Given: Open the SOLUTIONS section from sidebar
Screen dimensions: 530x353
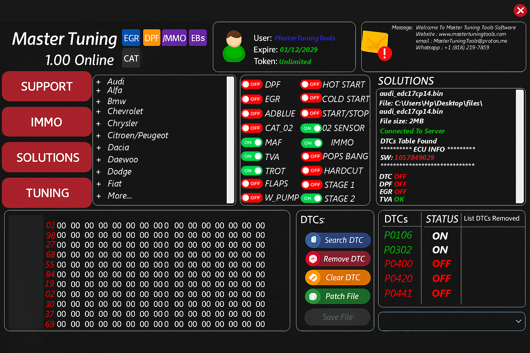Looking at the screenshot, I should (47, 157).
